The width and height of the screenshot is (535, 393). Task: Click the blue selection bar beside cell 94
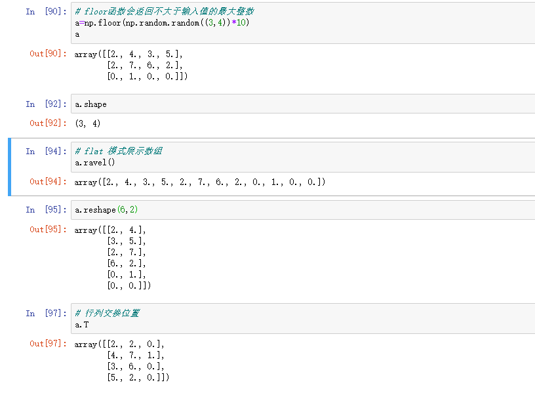tap(10, 167)
